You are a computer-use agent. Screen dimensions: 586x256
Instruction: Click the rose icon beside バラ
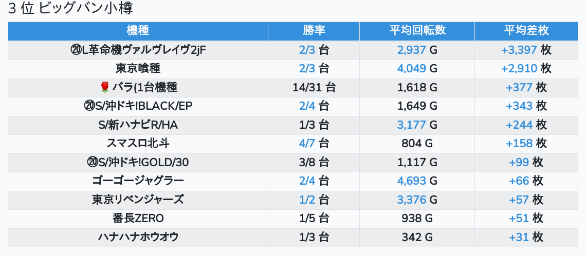(105, 88)
